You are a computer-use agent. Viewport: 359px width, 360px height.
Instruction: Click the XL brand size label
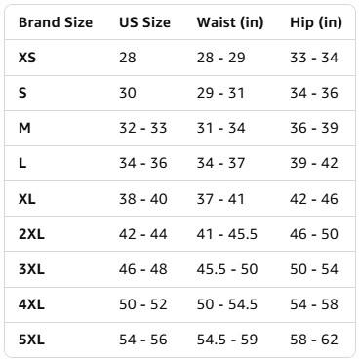[x=27, y=199]
